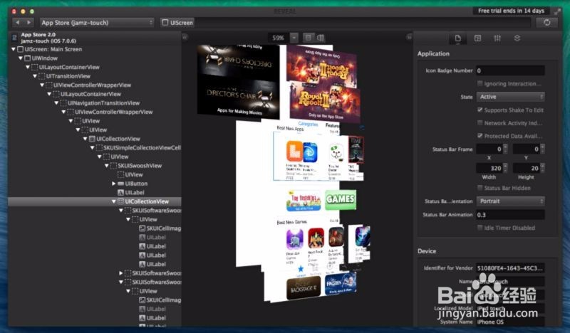This screenshot has height=333, width=570.
Task: Click the Status Bar Animation field
Action: point(510,215)
